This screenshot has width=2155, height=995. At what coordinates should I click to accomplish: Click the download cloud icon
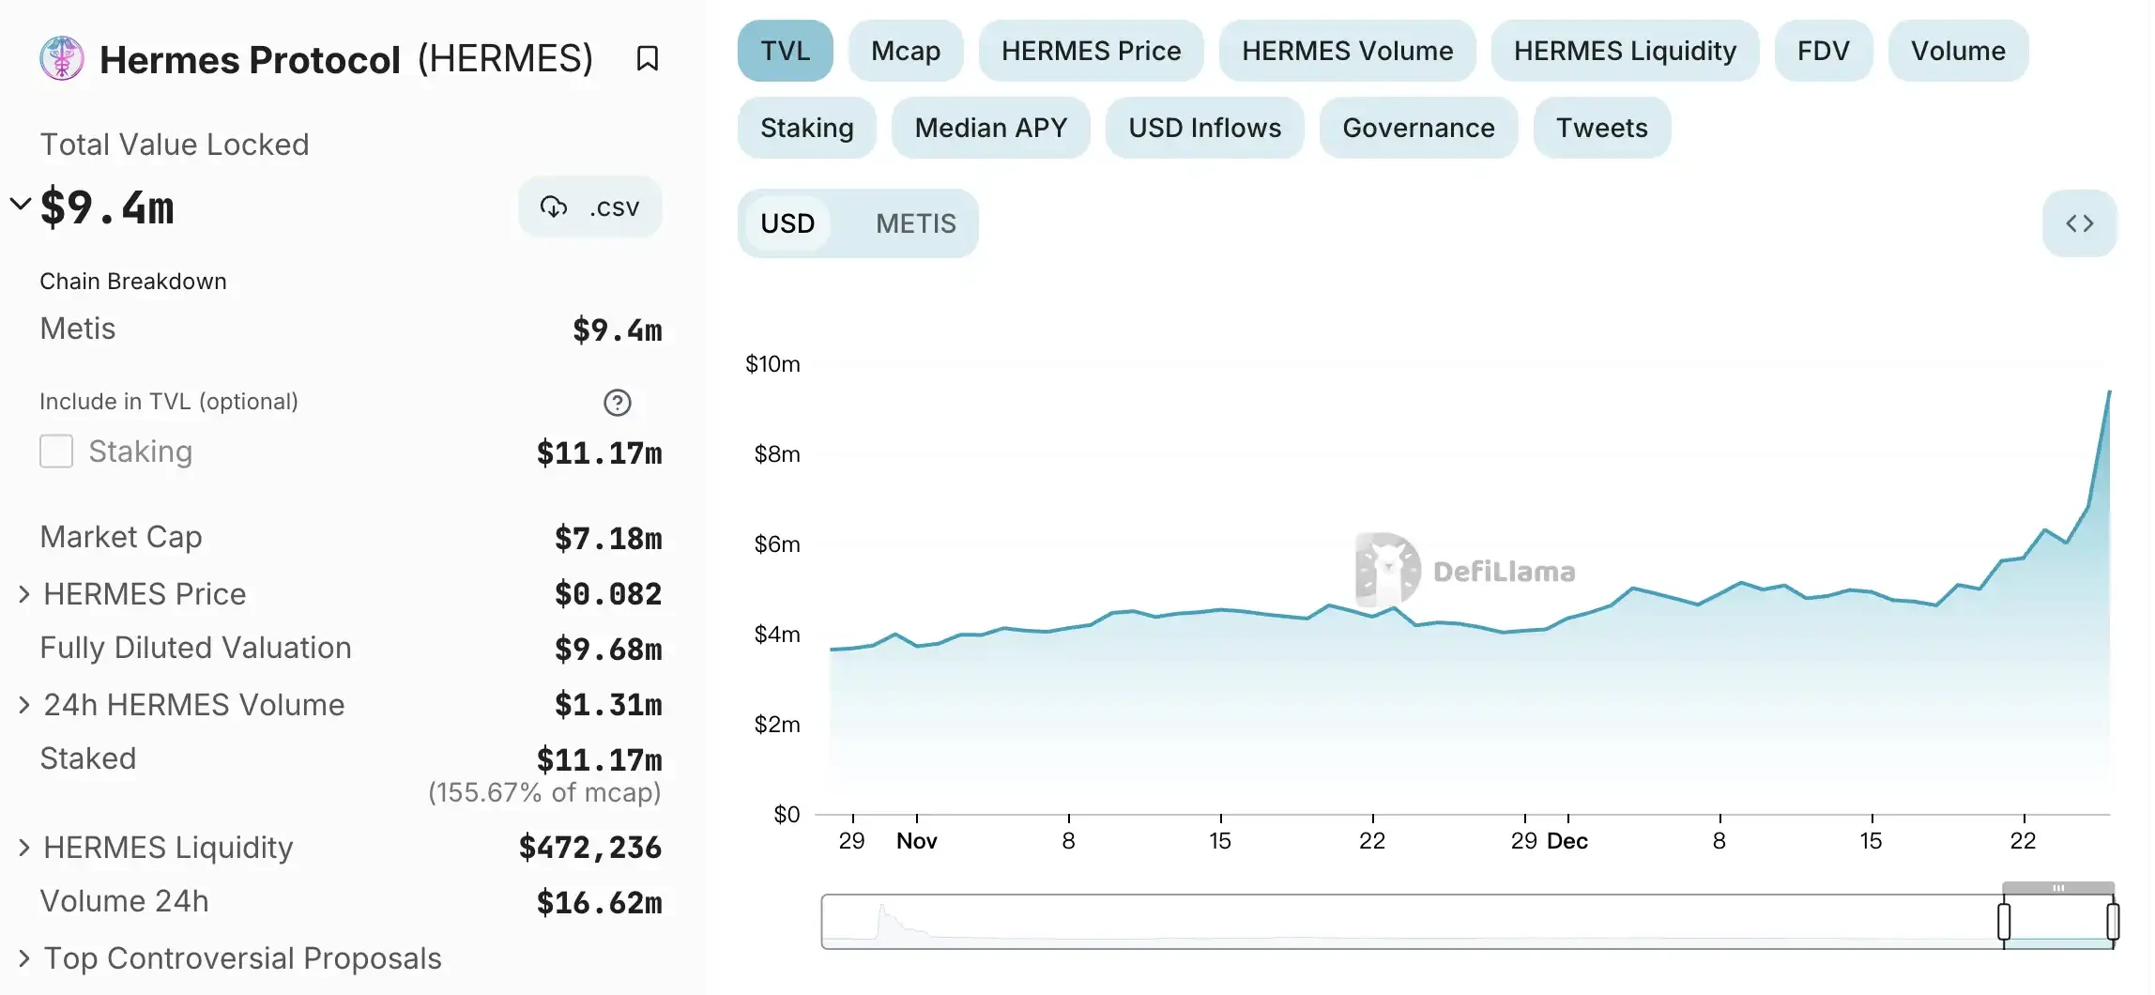click(554, 207)
